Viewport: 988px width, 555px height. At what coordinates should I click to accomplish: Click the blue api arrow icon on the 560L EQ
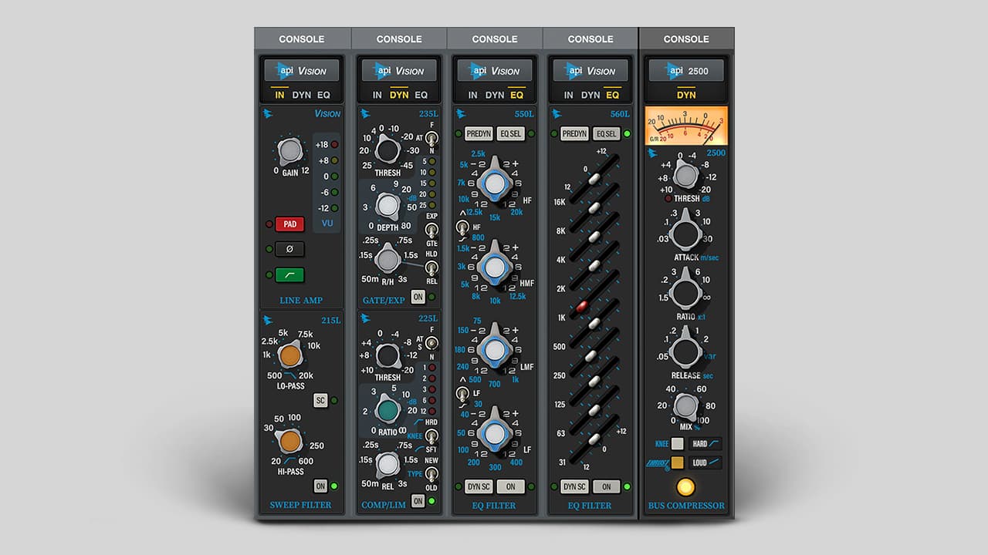pyautogui.click(x=555, y=113)
